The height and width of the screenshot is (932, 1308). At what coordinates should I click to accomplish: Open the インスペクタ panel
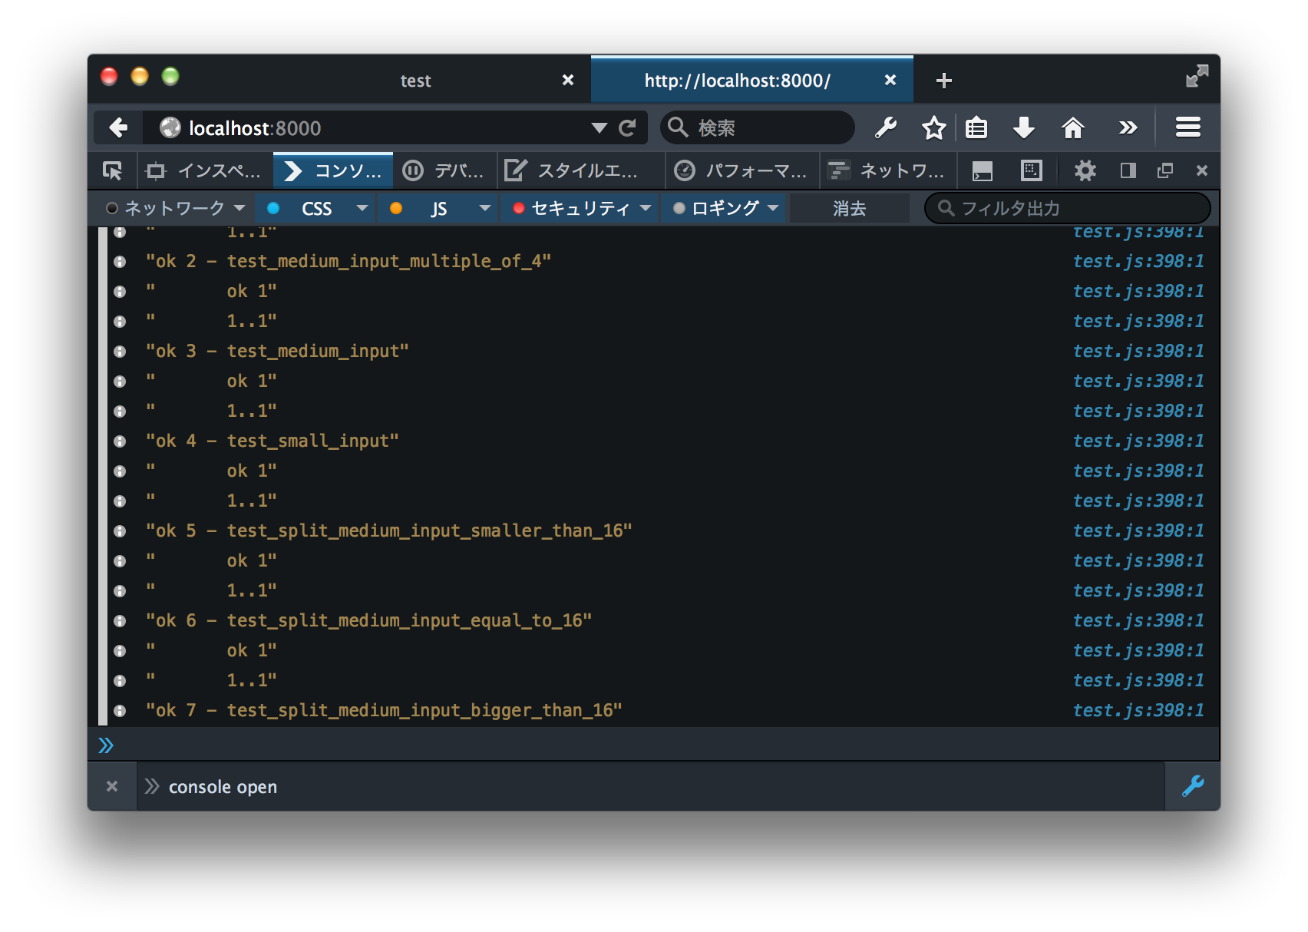[203, 170]
